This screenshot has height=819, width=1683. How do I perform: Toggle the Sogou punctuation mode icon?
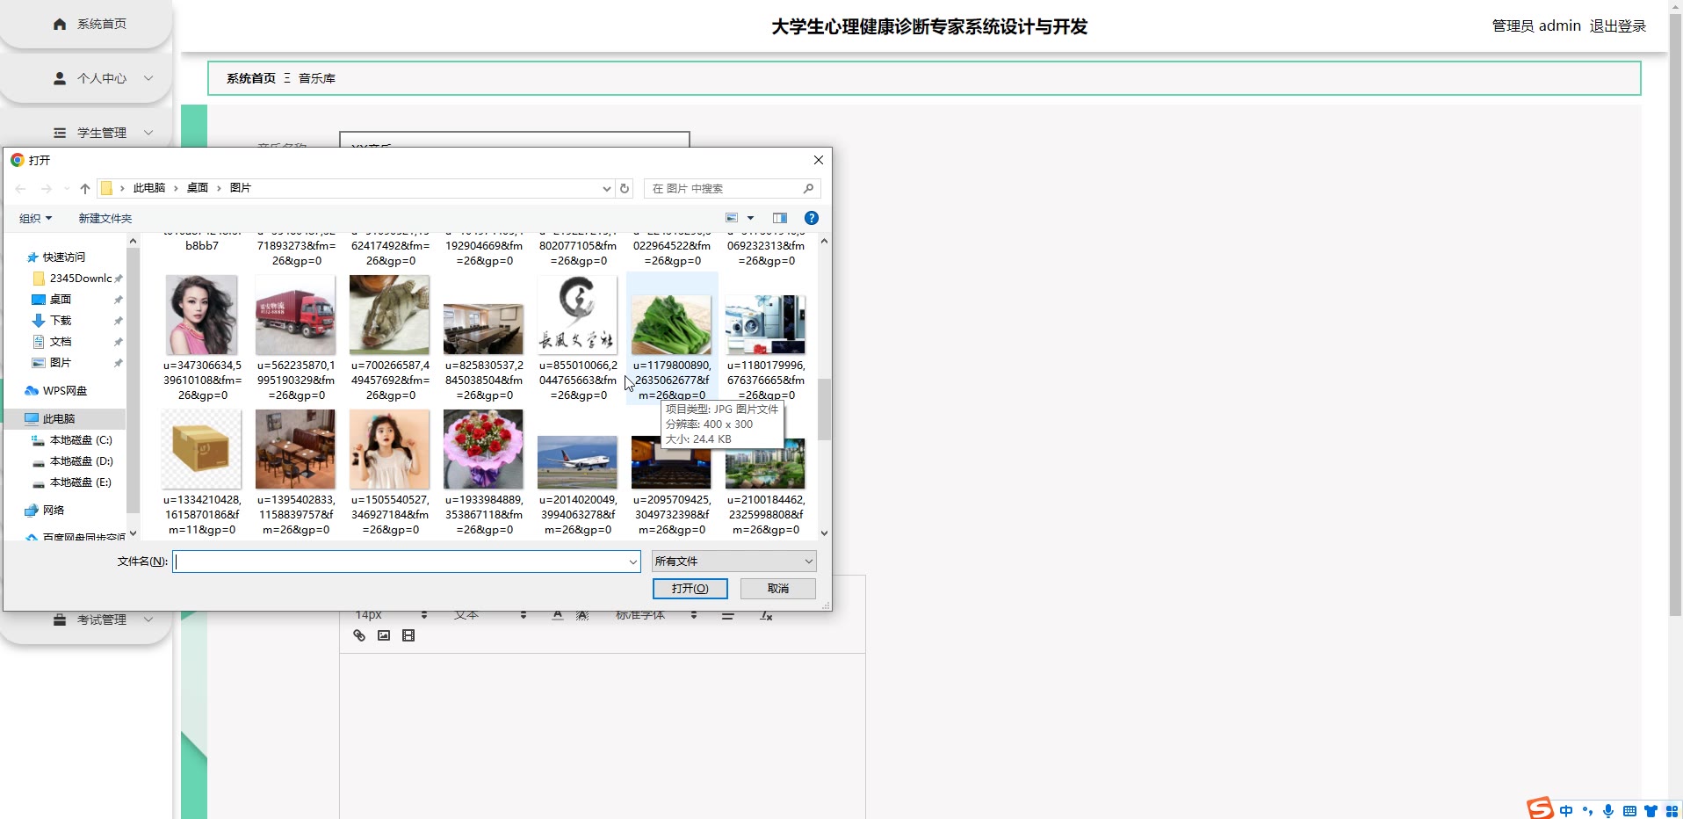1587,811
